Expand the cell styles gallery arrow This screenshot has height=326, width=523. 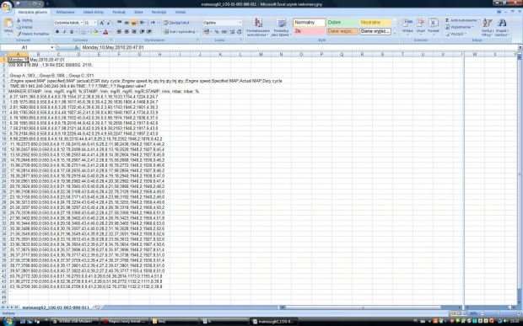tap(395, 34)
